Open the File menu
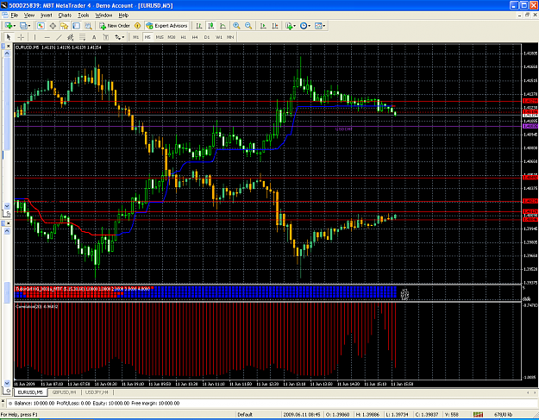Image resolution: width=539 pixels, height=420 pixels. [x=14, y=16]
